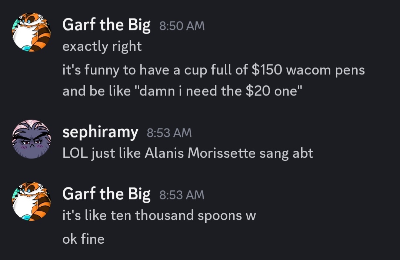The width and height of the screenshot is (400, 260).
Task: Click Garf the Big's avatar beside the 8:53 AM message
Action: pyautogui.click(x=31, y=201)
